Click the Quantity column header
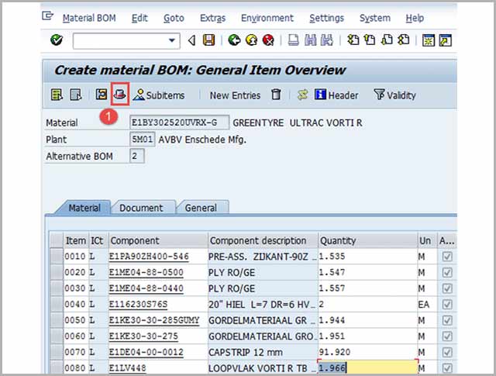 (x=367, y=240)
